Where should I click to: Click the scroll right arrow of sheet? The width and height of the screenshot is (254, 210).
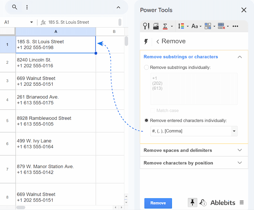point(121,208)
